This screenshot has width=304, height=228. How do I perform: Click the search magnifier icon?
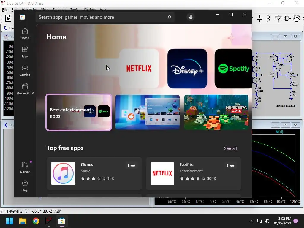tap(169, 17)
